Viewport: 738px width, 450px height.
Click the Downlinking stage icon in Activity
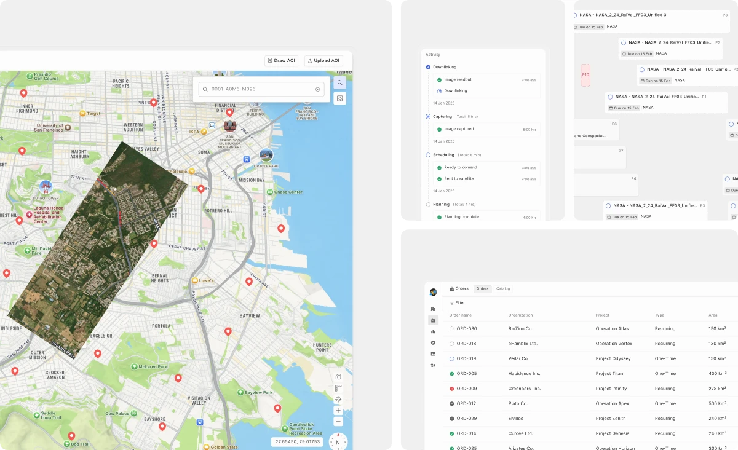[428, 66]
